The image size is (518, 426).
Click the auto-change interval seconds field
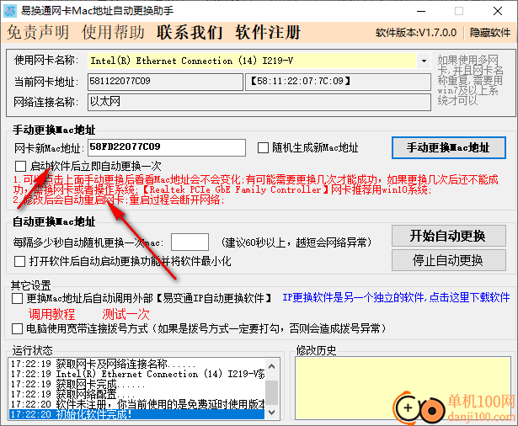190,242
